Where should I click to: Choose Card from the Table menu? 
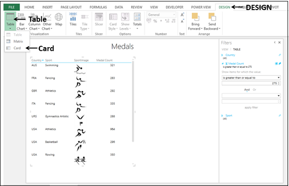pos(17,48)
